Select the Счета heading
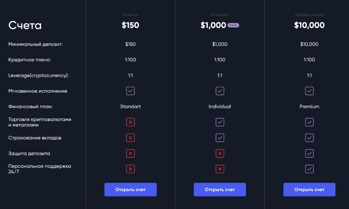The width and height of the screenshot is (349, 209). click(25, 26)
